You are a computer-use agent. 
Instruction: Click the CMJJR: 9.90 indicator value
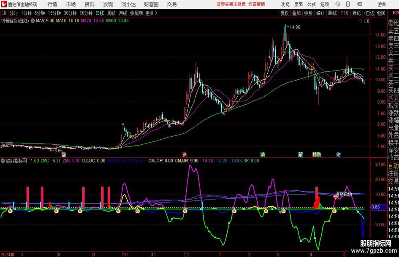[187, 161]
